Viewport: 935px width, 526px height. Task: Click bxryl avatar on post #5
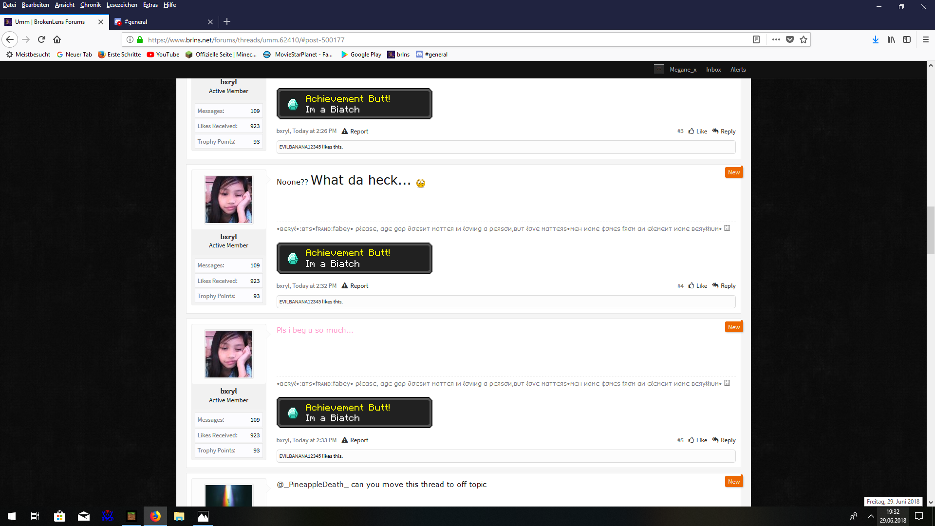point(229,354)
